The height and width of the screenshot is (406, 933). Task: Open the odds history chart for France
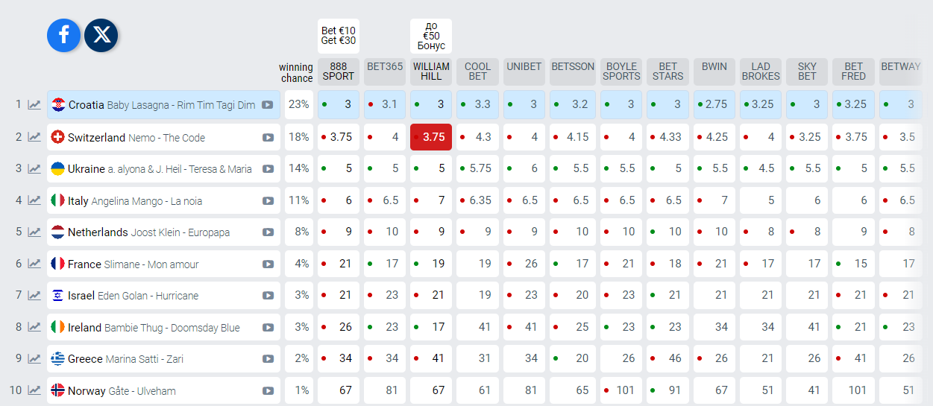pyautogui.click(x=34, y=264)
